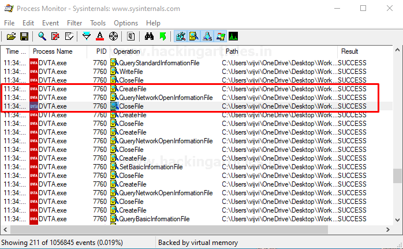The image size is (403, 249).
Task: Click path cell in SetBasicInformationFile row
Action: pyautogui.click(x=279, y=167)
